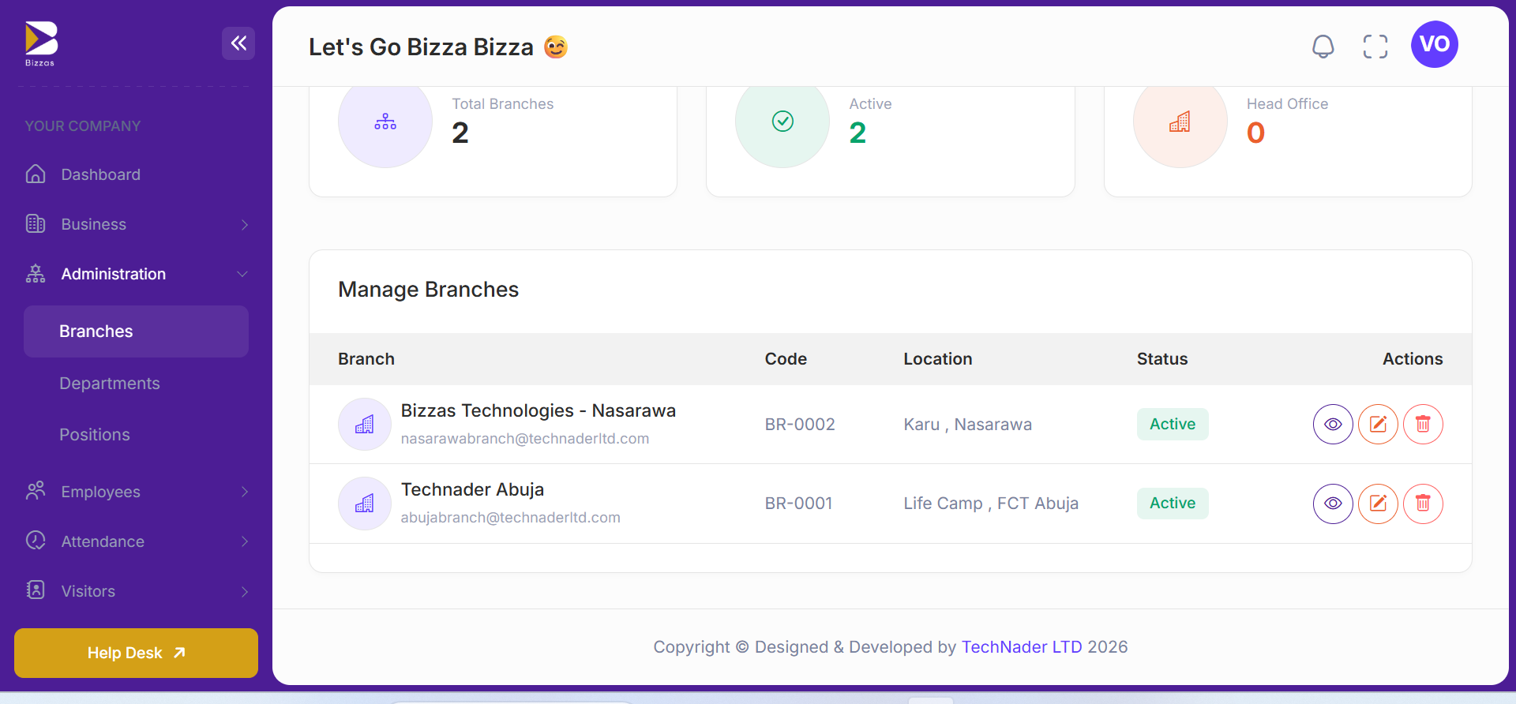Select the BR-0001 code cell

pyautogui.click(x=799, y=504)
